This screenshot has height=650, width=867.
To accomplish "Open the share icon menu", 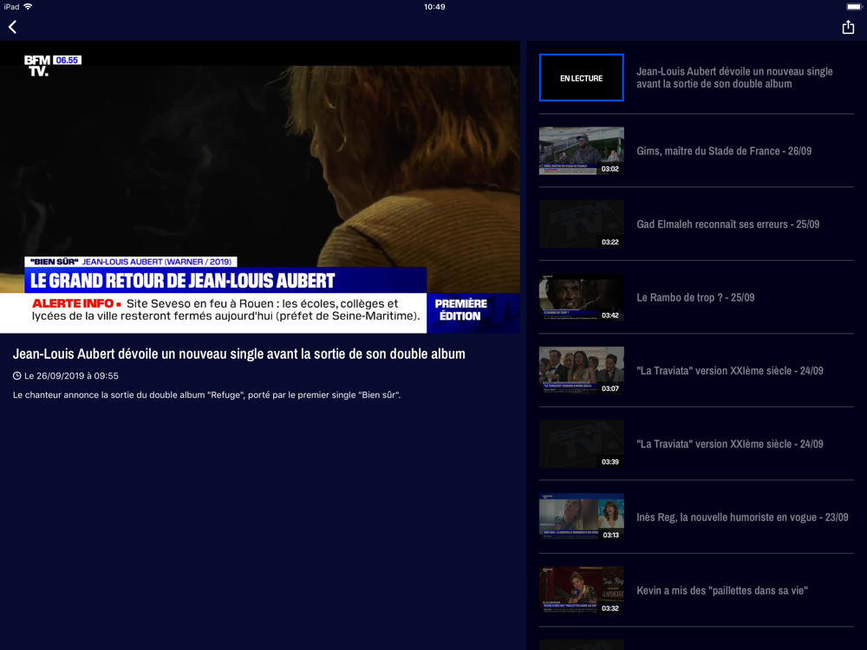I will point(848,27).
